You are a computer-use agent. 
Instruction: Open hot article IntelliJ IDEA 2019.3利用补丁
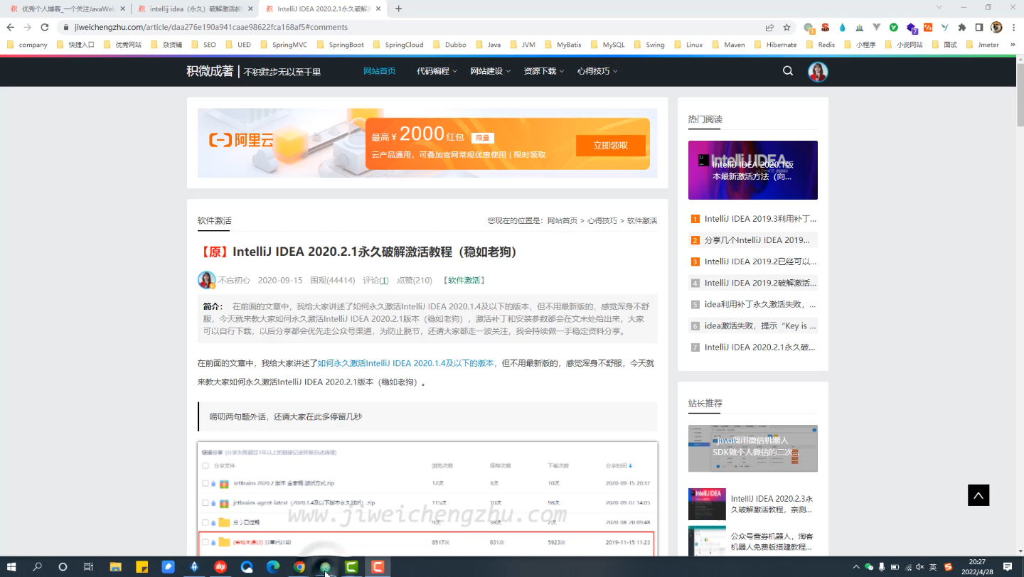[760, 219]
